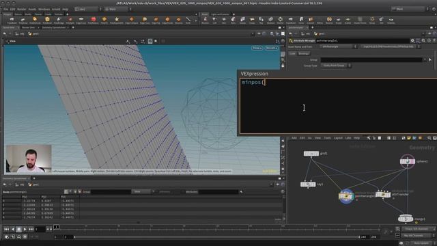Select the merge1 node
The image size is (437, 246).
(406, 219)
